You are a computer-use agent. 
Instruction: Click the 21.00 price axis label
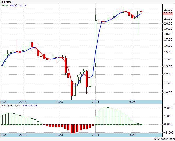(168, 19)
